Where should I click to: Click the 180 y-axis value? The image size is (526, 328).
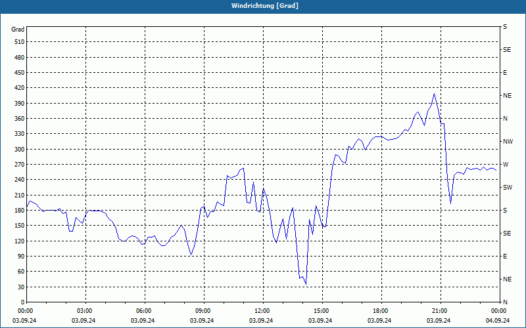pyautogui.click(x=20, y=211)
